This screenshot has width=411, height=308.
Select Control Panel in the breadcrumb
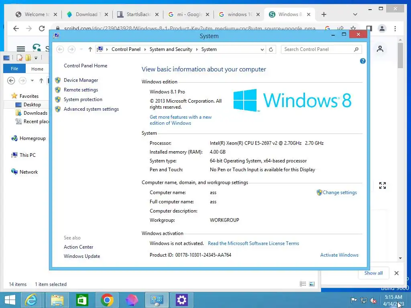pos(126,49)
